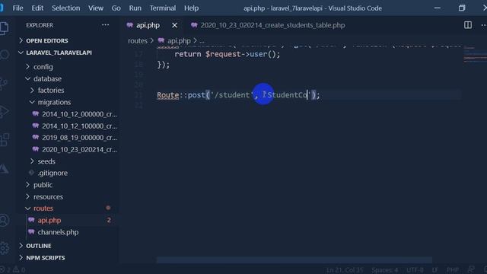This screenshot has height=274, width=487.
Task: Open the Run and Debug icon
Action: pyautogui.click(x=4, y=112)
